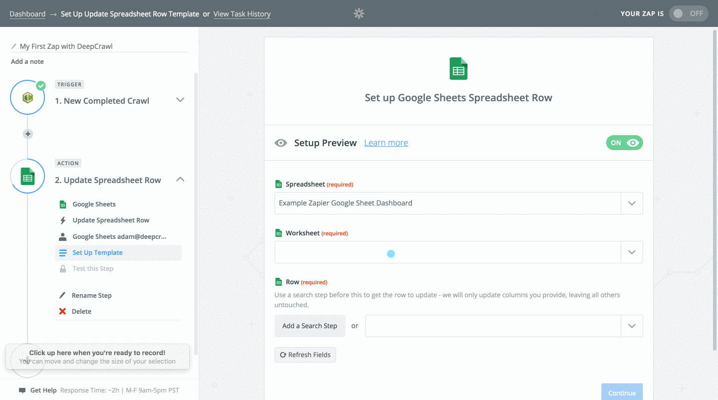
Task: Open the Worksheet dropdown arrow
Action: tap(631, 252)
